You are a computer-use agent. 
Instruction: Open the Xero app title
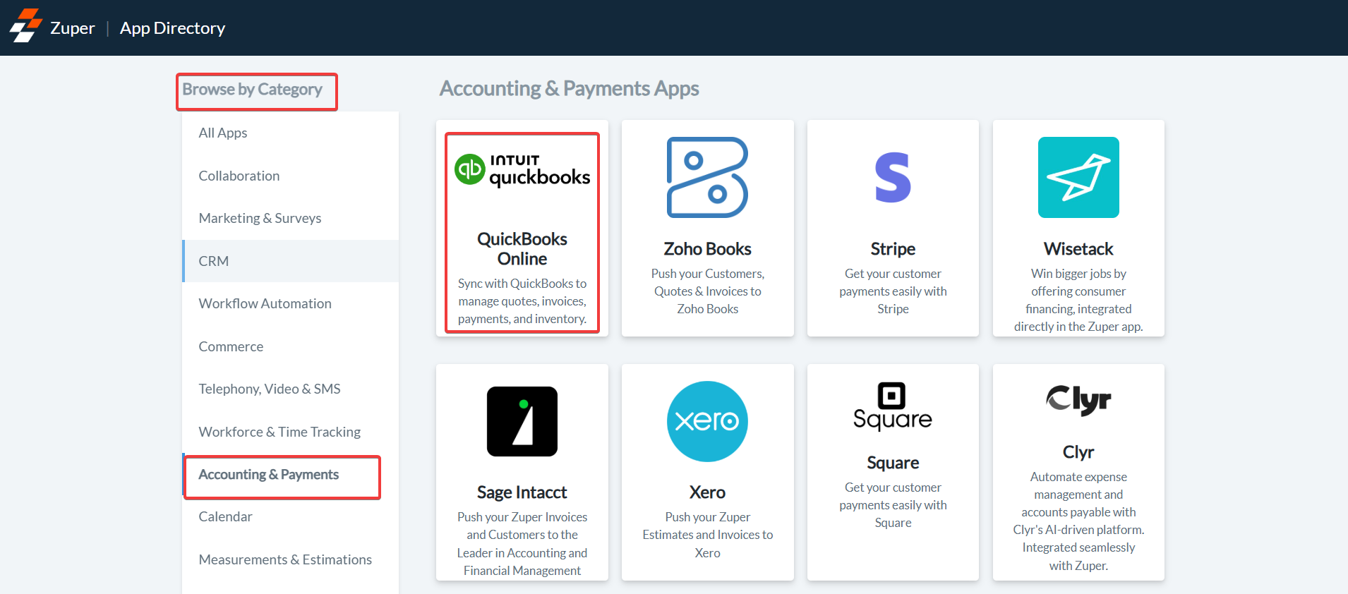point(707,492)
